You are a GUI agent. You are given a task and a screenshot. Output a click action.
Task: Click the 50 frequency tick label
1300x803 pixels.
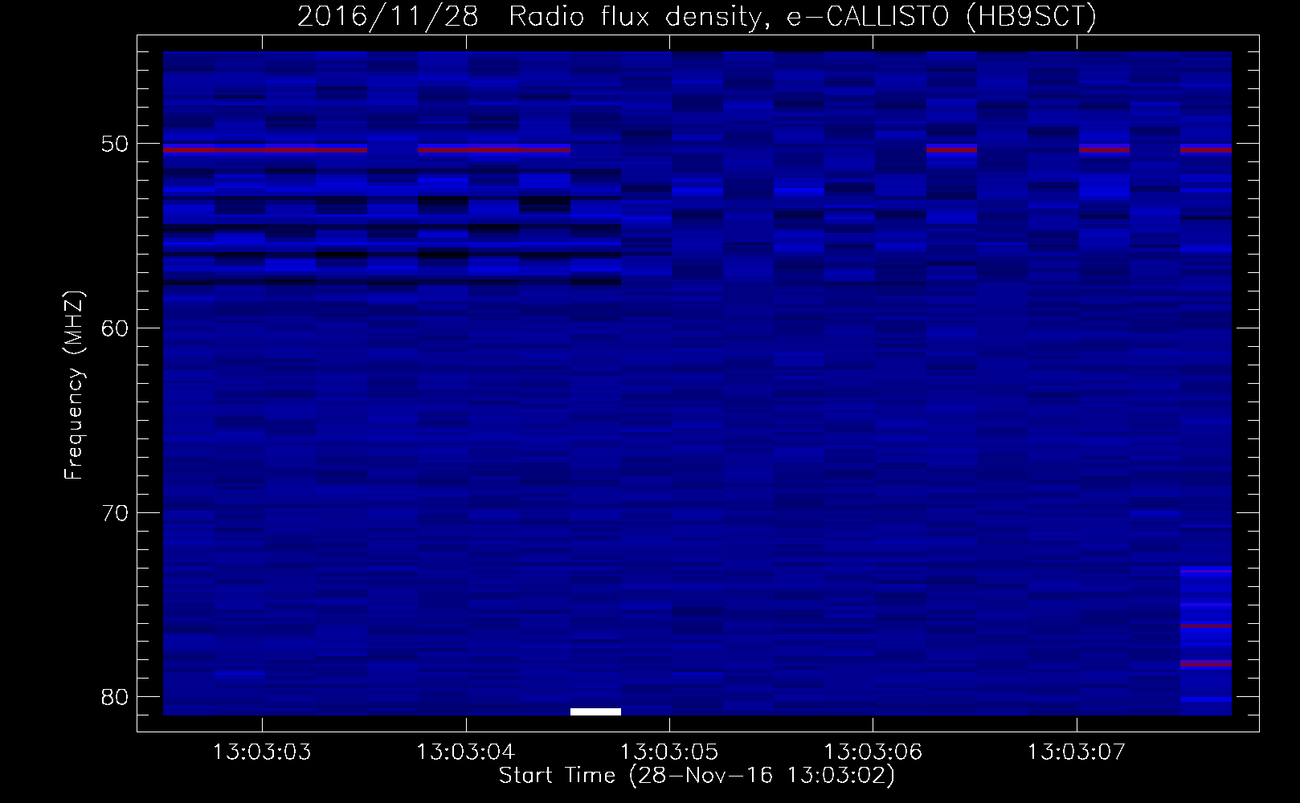(x=115, y=145)
